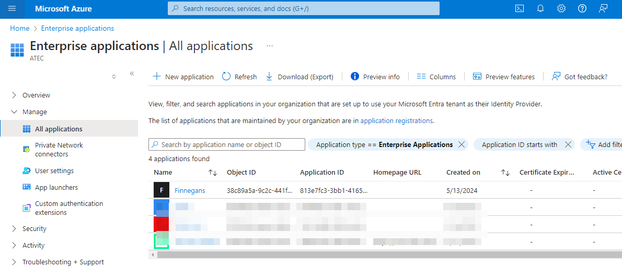622x268 pixels.
Task: Remove the Application type filter
Action: click(462, 145)
